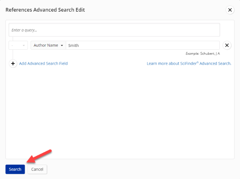This screenshot has width=240, height=179.
Task: Click the author name input containing Smith
Action: click(143, 46)
